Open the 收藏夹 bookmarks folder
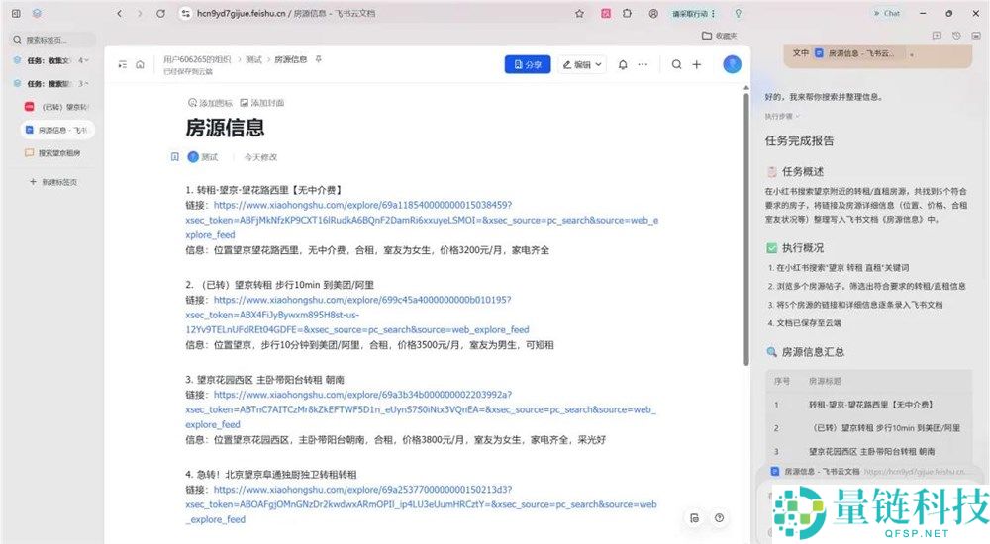The image size is (990, 544). click(720, 36)
